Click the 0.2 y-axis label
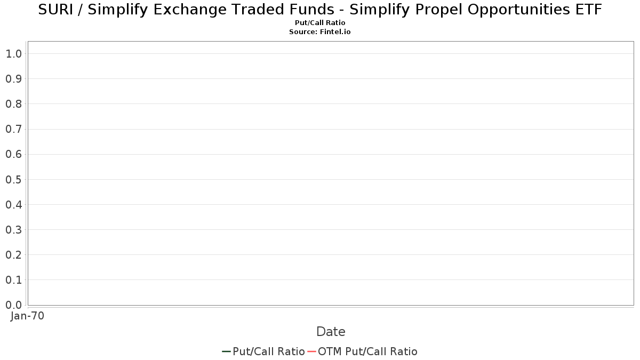 13,254
